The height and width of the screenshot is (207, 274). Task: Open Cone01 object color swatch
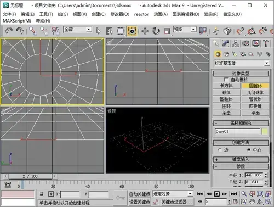[x=265, y=131]
